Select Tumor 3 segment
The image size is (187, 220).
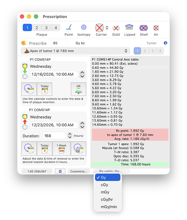pyautogui.click(x=152, y=51)
